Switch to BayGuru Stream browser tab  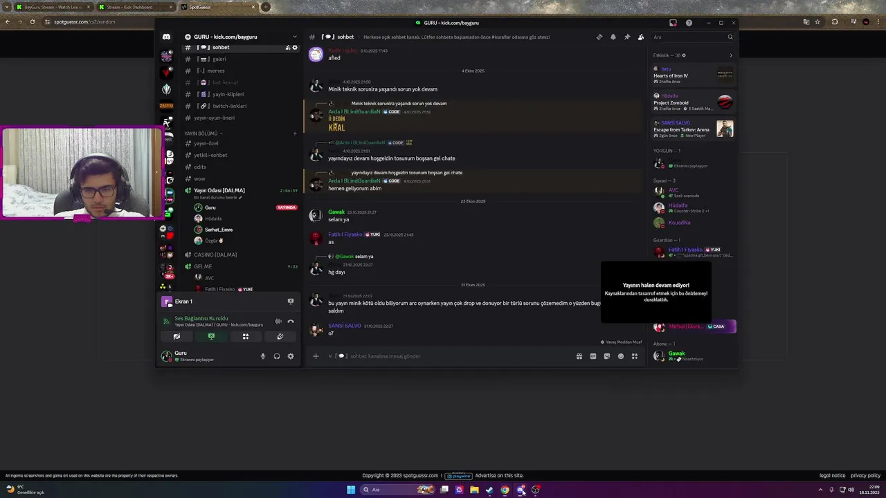click(53, 7)
